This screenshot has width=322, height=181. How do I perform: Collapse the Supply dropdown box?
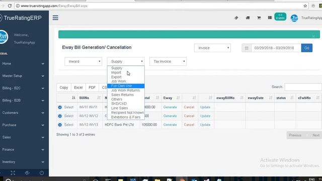(x=126, y=61)
